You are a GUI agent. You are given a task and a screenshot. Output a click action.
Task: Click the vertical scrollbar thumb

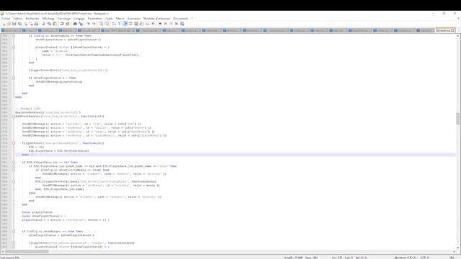click(x=458, y=119)
